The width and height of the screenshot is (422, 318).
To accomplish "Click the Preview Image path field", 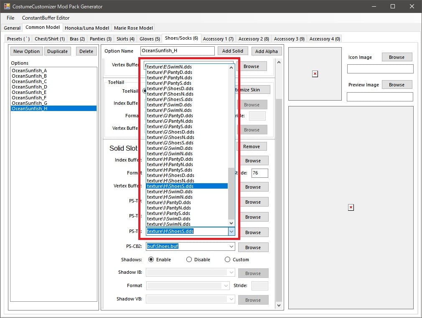I will tap(380, 97).
